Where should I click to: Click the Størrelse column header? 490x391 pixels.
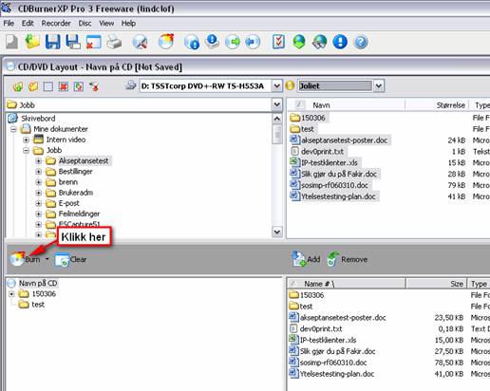pos(437,105)
